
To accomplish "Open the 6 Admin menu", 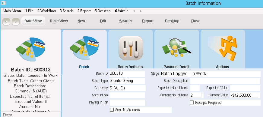I will point(122,11).
